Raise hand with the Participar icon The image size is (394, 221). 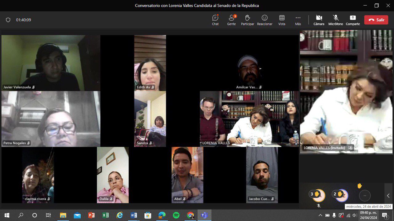coord(247,20)
